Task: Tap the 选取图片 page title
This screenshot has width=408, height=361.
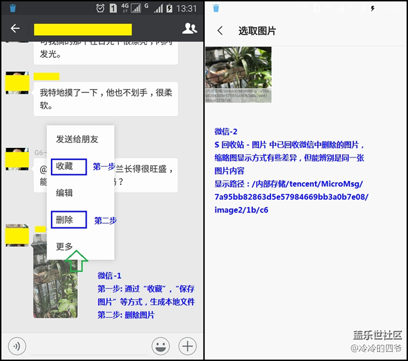Action: 257,31
